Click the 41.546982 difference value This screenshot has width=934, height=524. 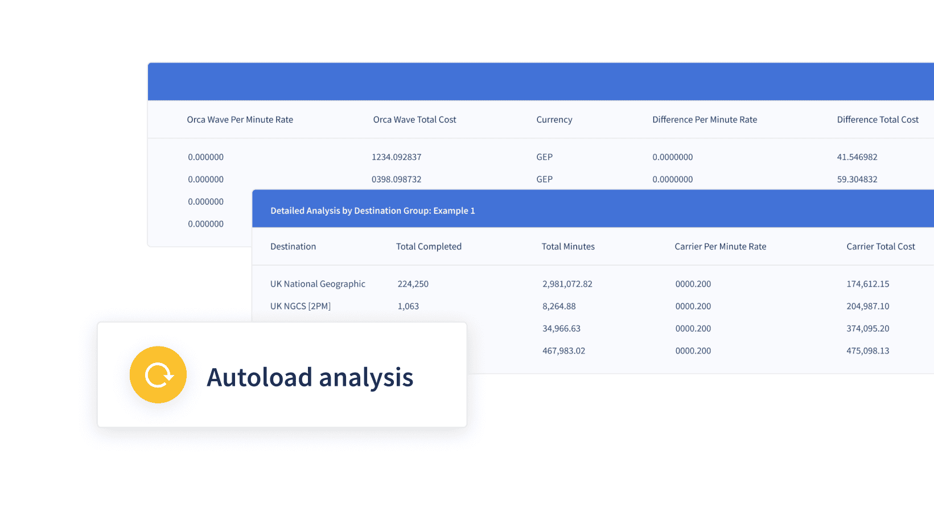pyautogui.click(x=857, y=157)
